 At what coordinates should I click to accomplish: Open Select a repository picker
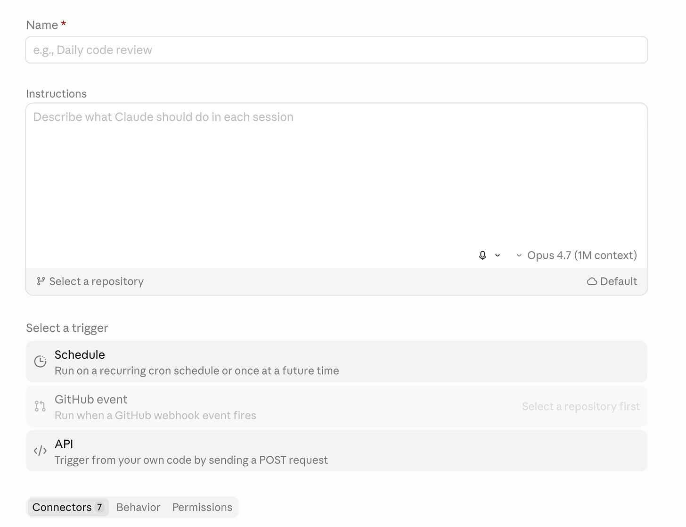pos(90,281)
